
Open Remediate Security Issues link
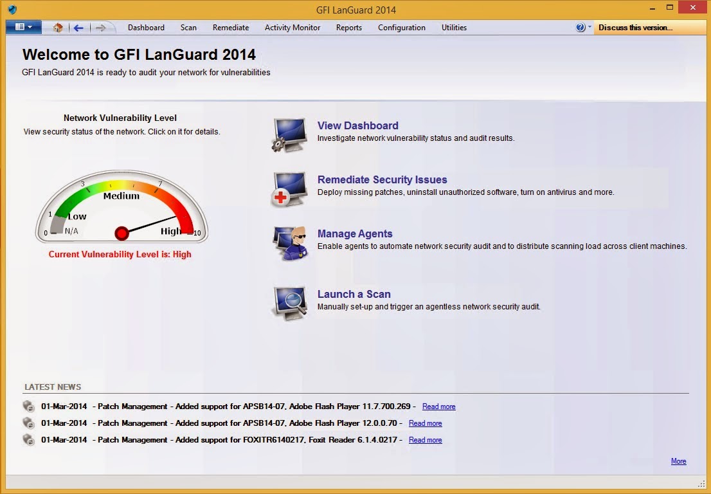(382, 179)
